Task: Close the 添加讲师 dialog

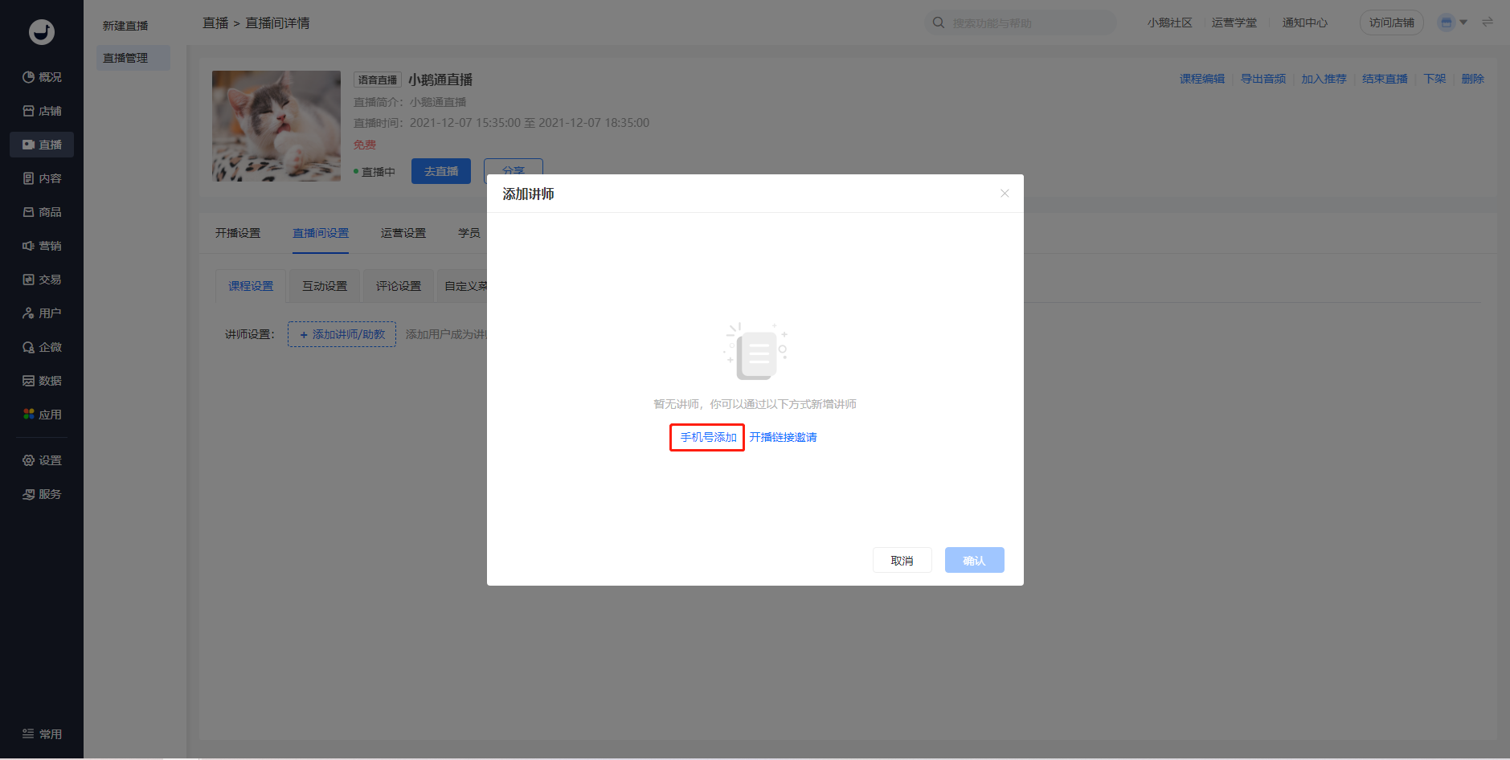Action: (x=1005, y=194)
